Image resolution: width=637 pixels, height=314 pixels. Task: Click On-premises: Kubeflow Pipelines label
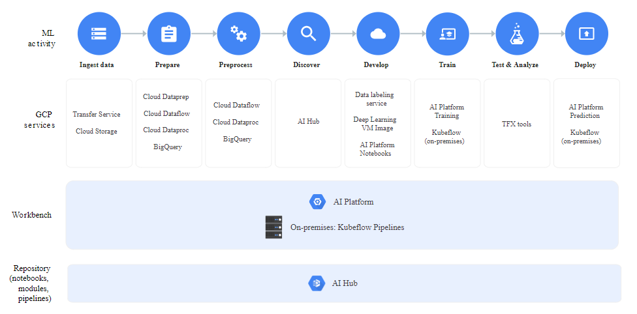[347, 227]
